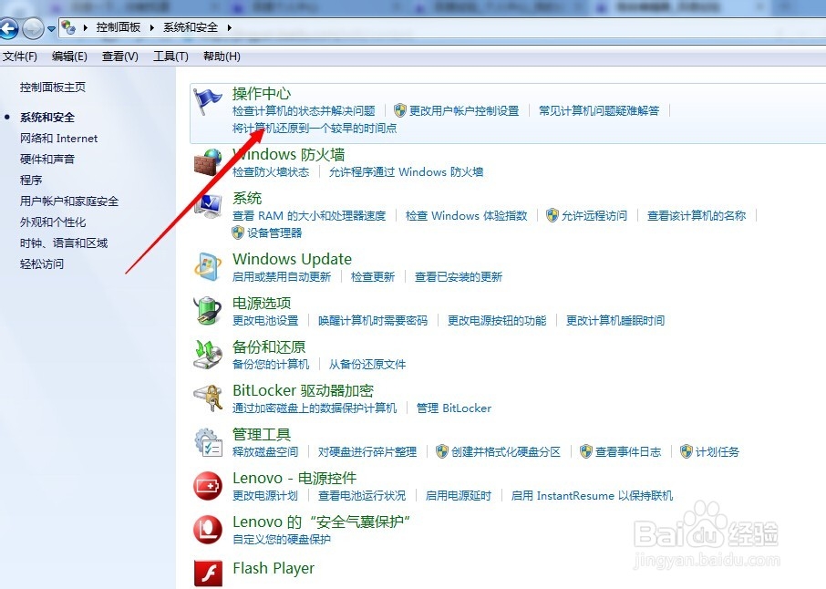826x589 pixels.
Task: Click the Windows Firewall brick wall icon
Action: pyautogui.click(x=208, y=162)
